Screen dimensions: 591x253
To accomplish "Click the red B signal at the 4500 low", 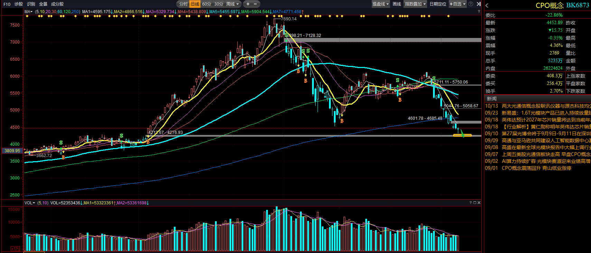I will pos(342,121).
